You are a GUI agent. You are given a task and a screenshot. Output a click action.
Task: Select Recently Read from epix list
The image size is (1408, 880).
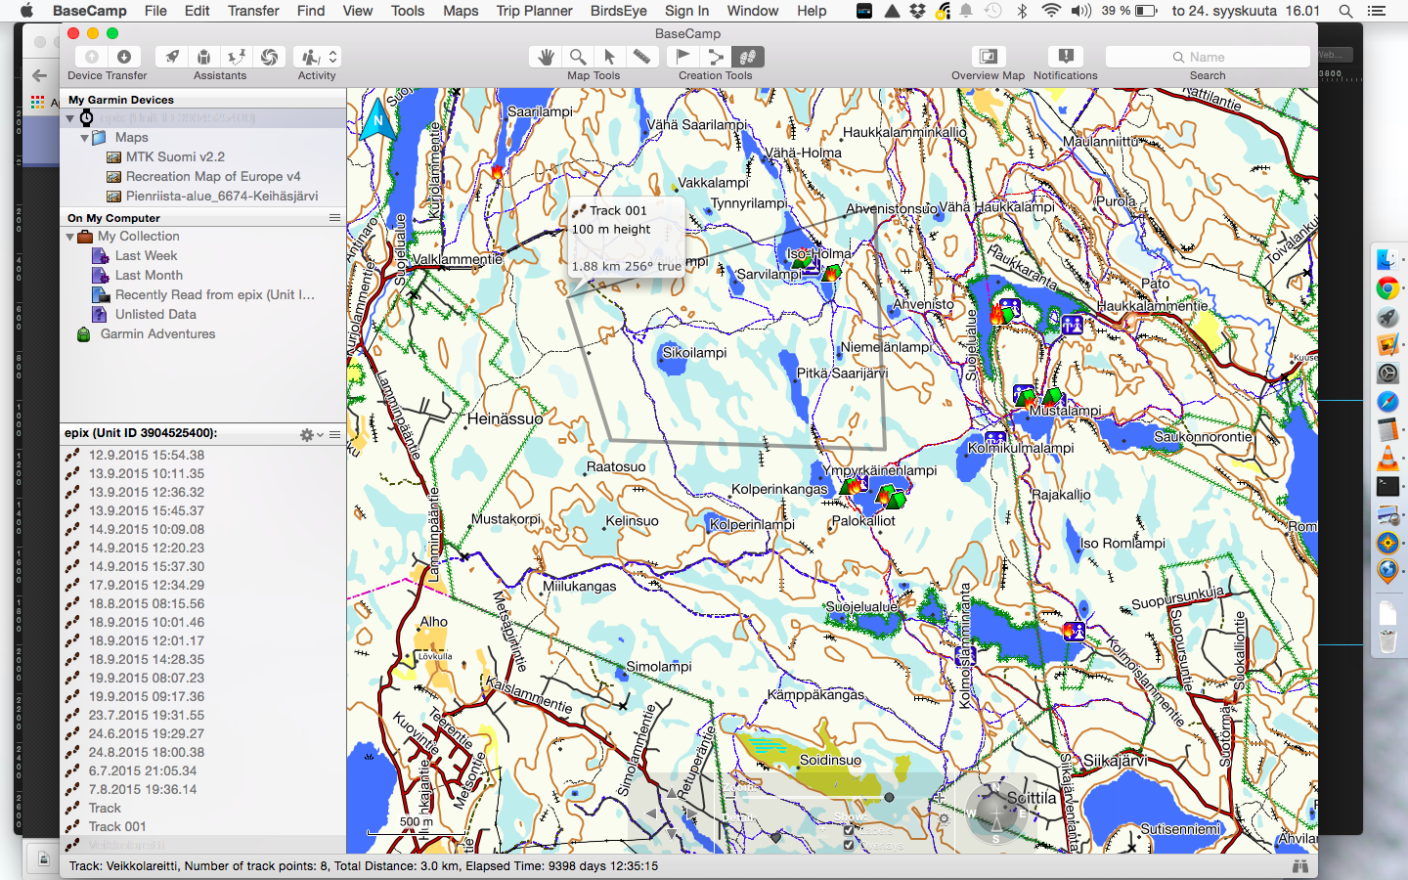pos(215,294)
